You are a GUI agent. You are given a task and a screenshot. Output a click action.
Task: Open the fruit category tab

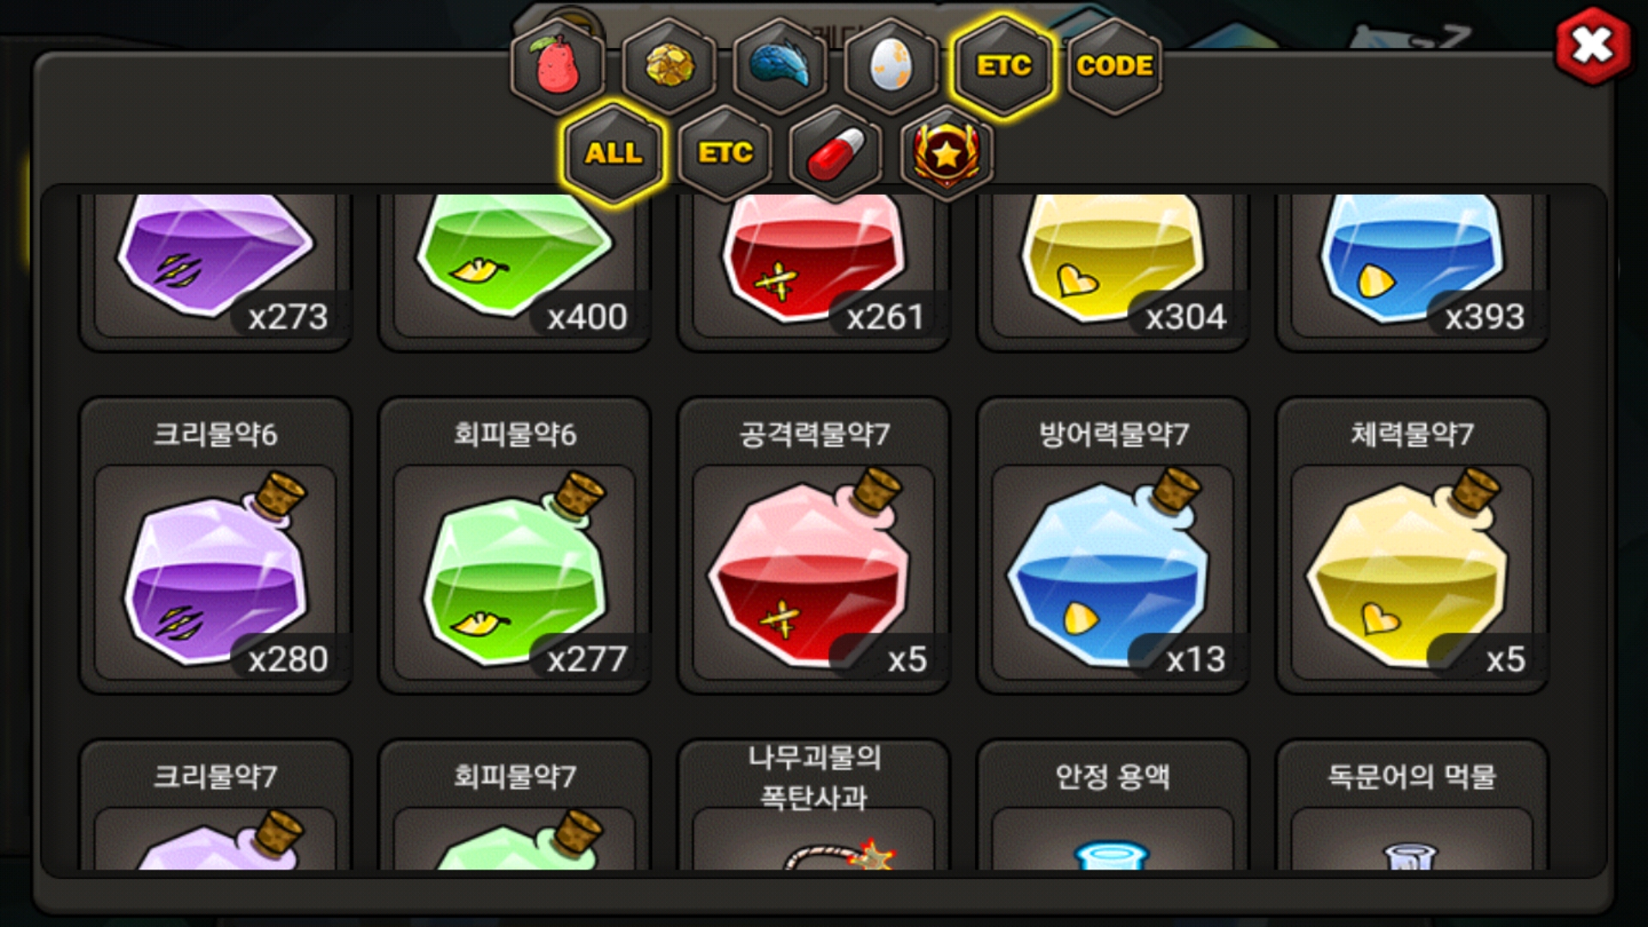tap(557, 66)
